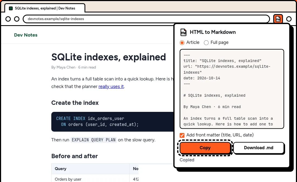Image resolution: width=297 pixels, height=182 pixels.
Task: Click the 'HTML to Markdown' popup title
Action: (213, 32)
